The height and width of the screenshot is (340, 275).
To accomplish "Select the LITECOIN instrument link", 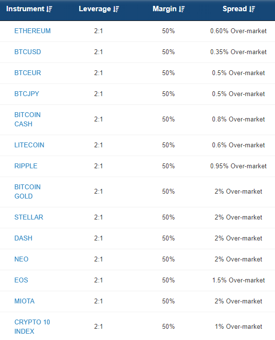I will point(29,145).
